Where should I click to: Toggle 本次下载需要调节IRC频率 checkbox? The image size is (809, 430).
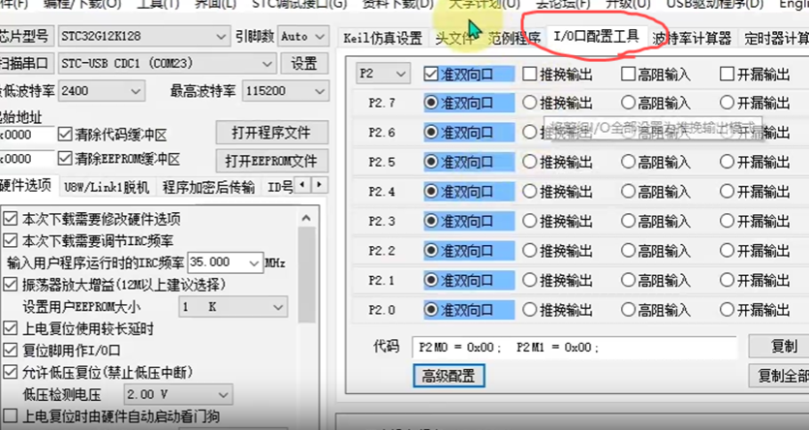[11, 240]
